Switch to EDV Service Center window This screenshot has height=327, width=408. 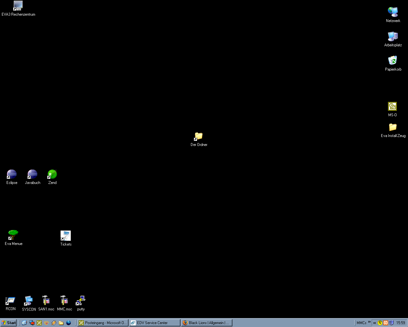[x=155, y=323]
